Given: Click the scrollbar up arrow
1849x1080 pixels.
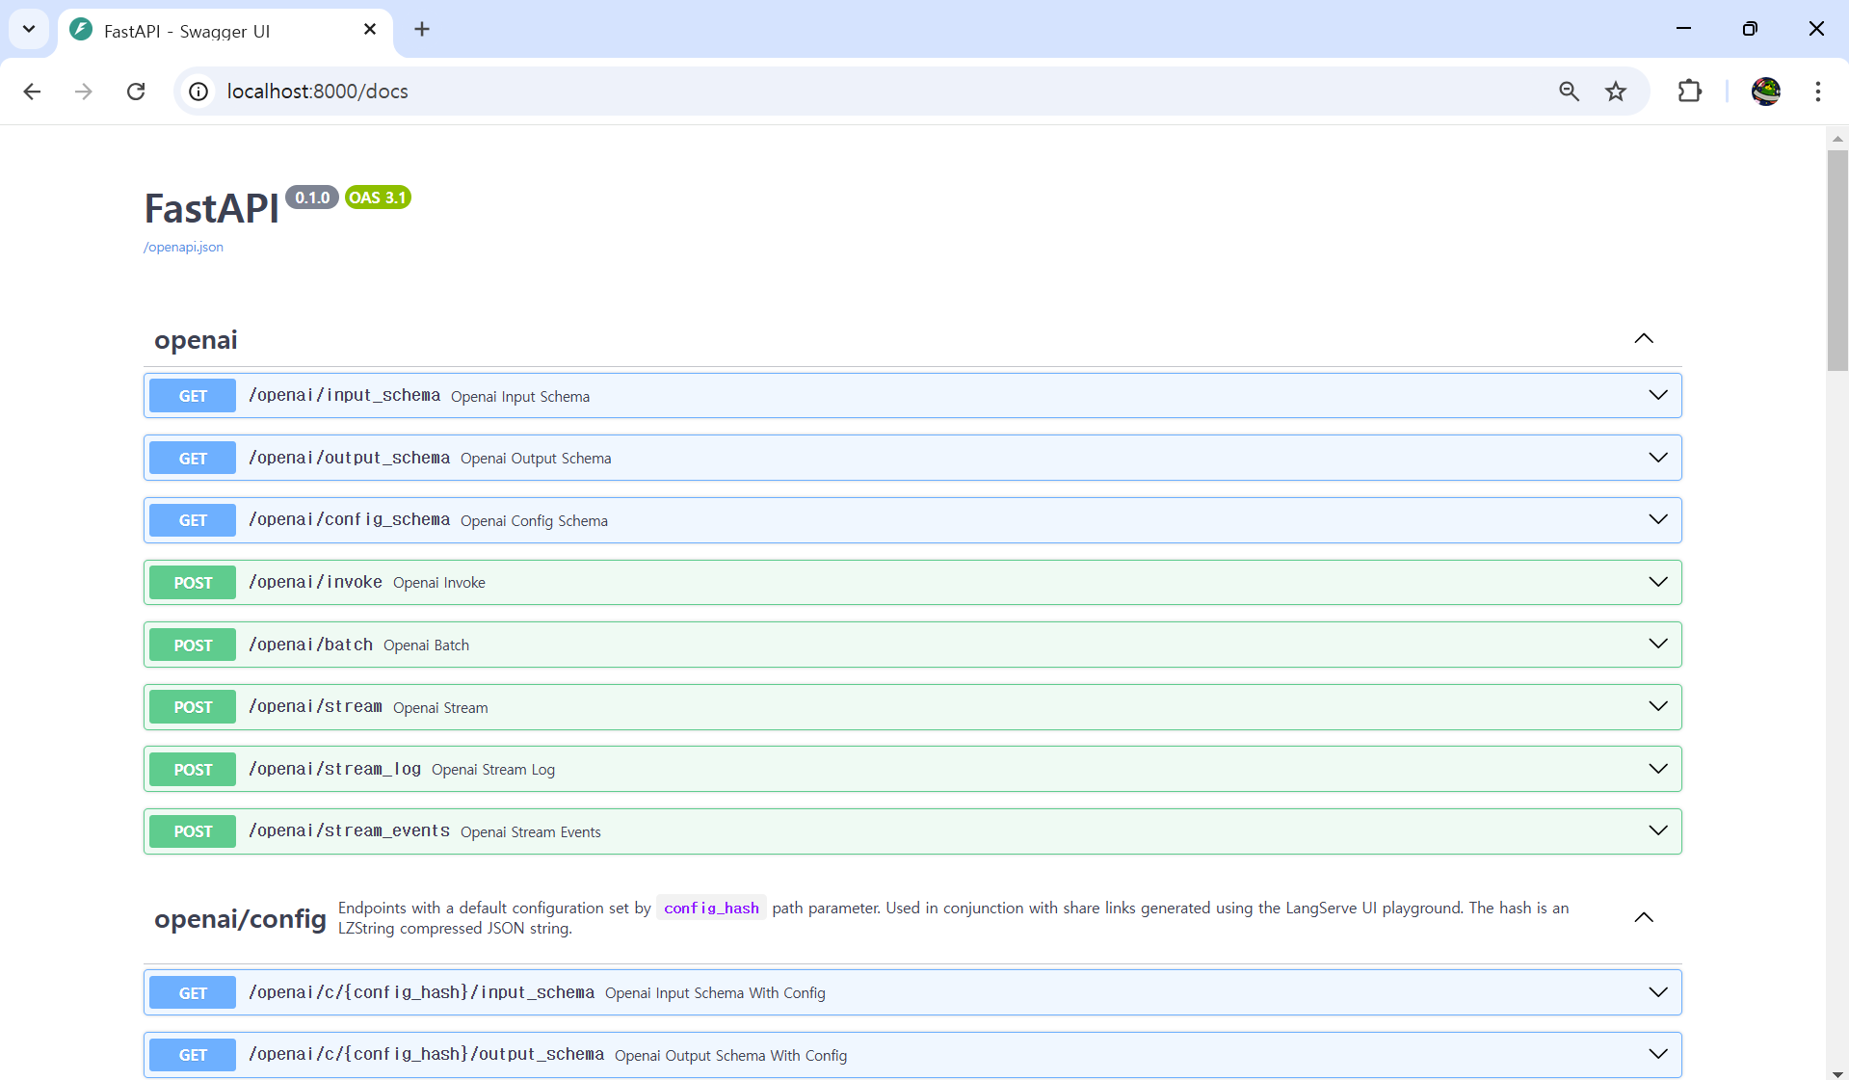Looking at the screenshot, I should tap(1837, 139).
